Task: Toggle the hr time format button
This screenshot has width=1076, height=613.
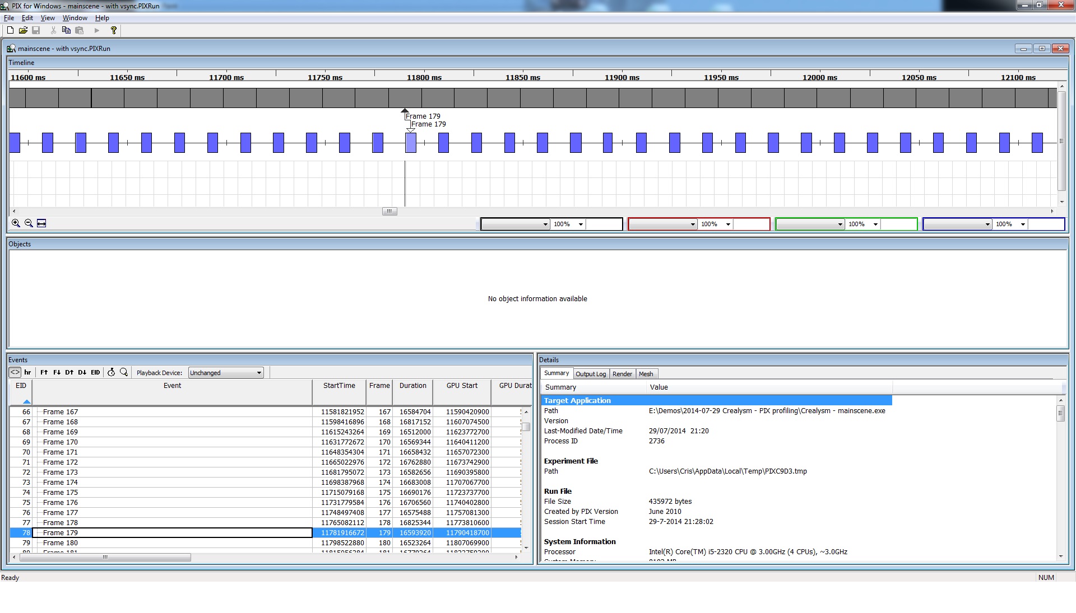Action: (x=27, y=372)
